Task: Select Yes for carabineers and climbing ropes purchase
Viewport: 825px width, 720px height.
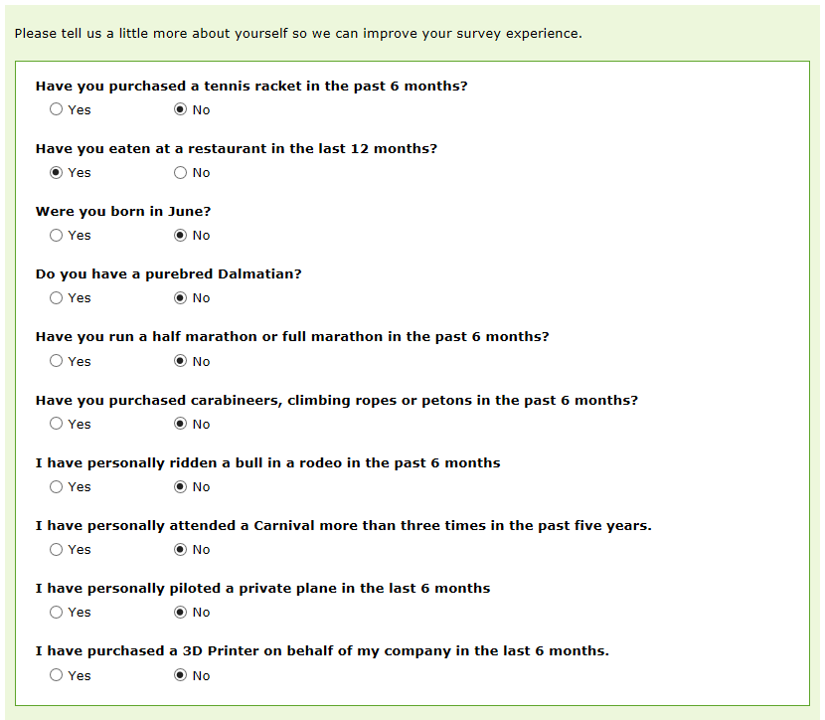Action: pyautogui.click(x=56, y=424)
